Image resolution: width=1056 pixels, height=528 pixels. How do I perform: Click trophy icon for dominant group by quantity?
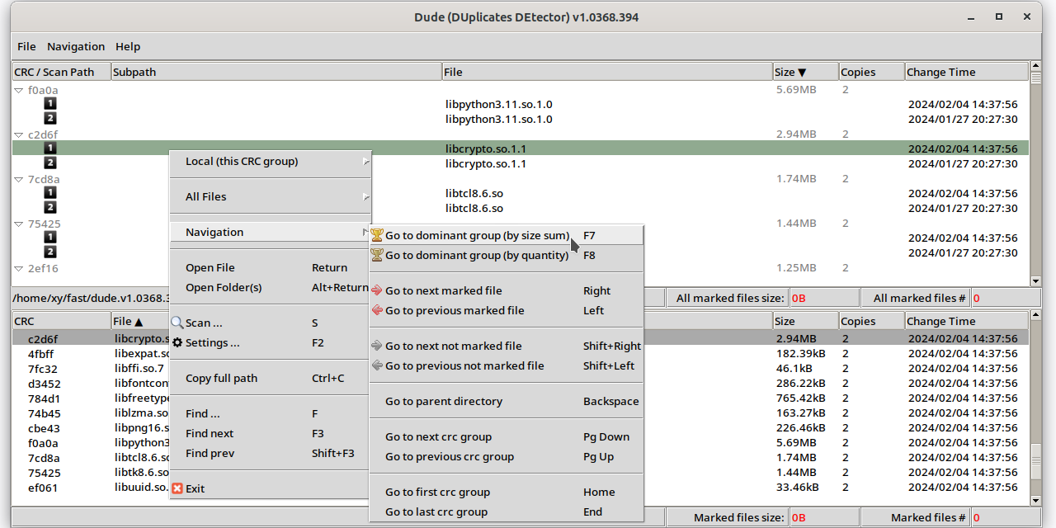[377, 256]
